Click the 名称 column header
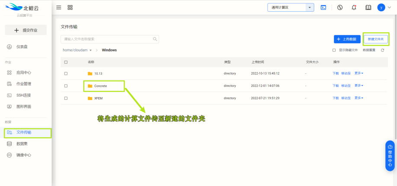This screenshot has width=397, height=186. [91, 62]
